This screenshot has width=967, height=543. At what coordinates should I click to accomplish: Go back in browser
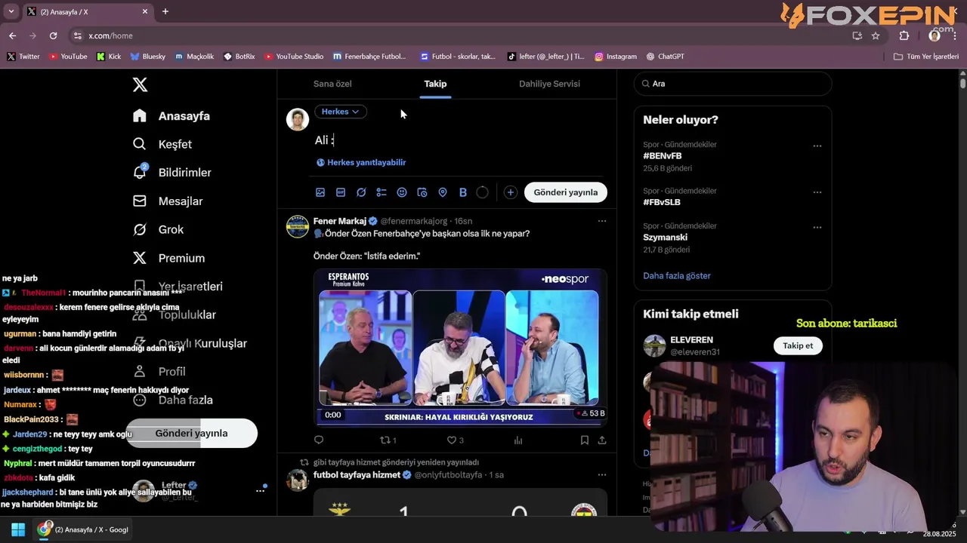[12, 35]
